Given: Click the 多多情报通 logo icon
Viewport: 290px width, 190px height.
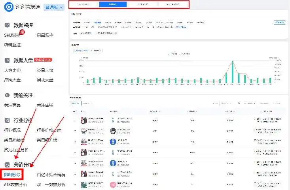Looking at the screenshot, I should pyautogui.click(x=8, y=8).
